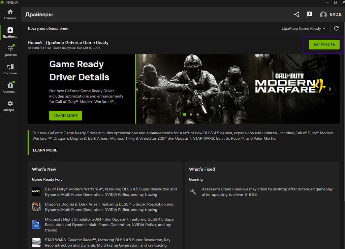The height and width of the screenshot is (249, 345).
Task: Select the second banner slide dot
Action: point(191,114)
